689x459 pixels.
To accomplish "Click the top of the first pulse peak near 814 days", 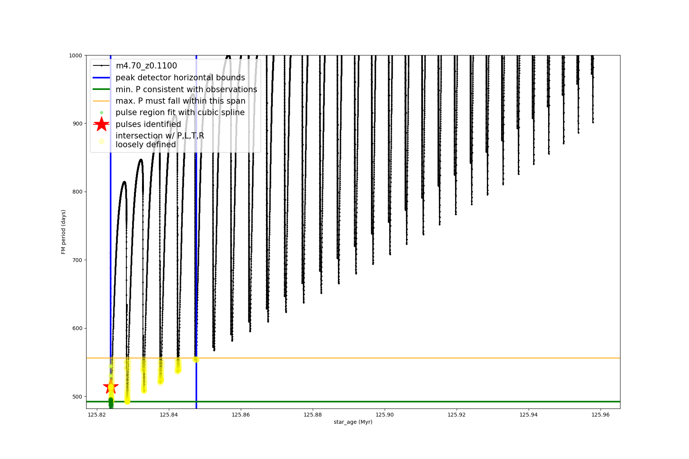I will click(124, 182).
